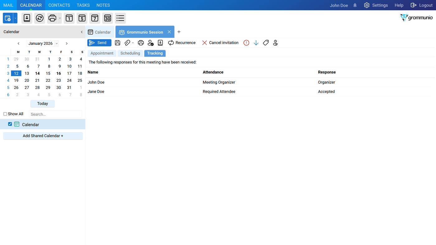
Task: Switch to the 30-day month view icon
Action: coord(107,18)
